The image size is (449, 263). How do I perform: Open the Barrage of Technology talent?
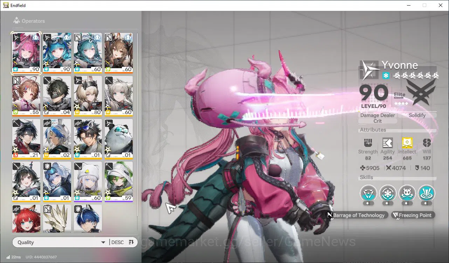point(358,215)
